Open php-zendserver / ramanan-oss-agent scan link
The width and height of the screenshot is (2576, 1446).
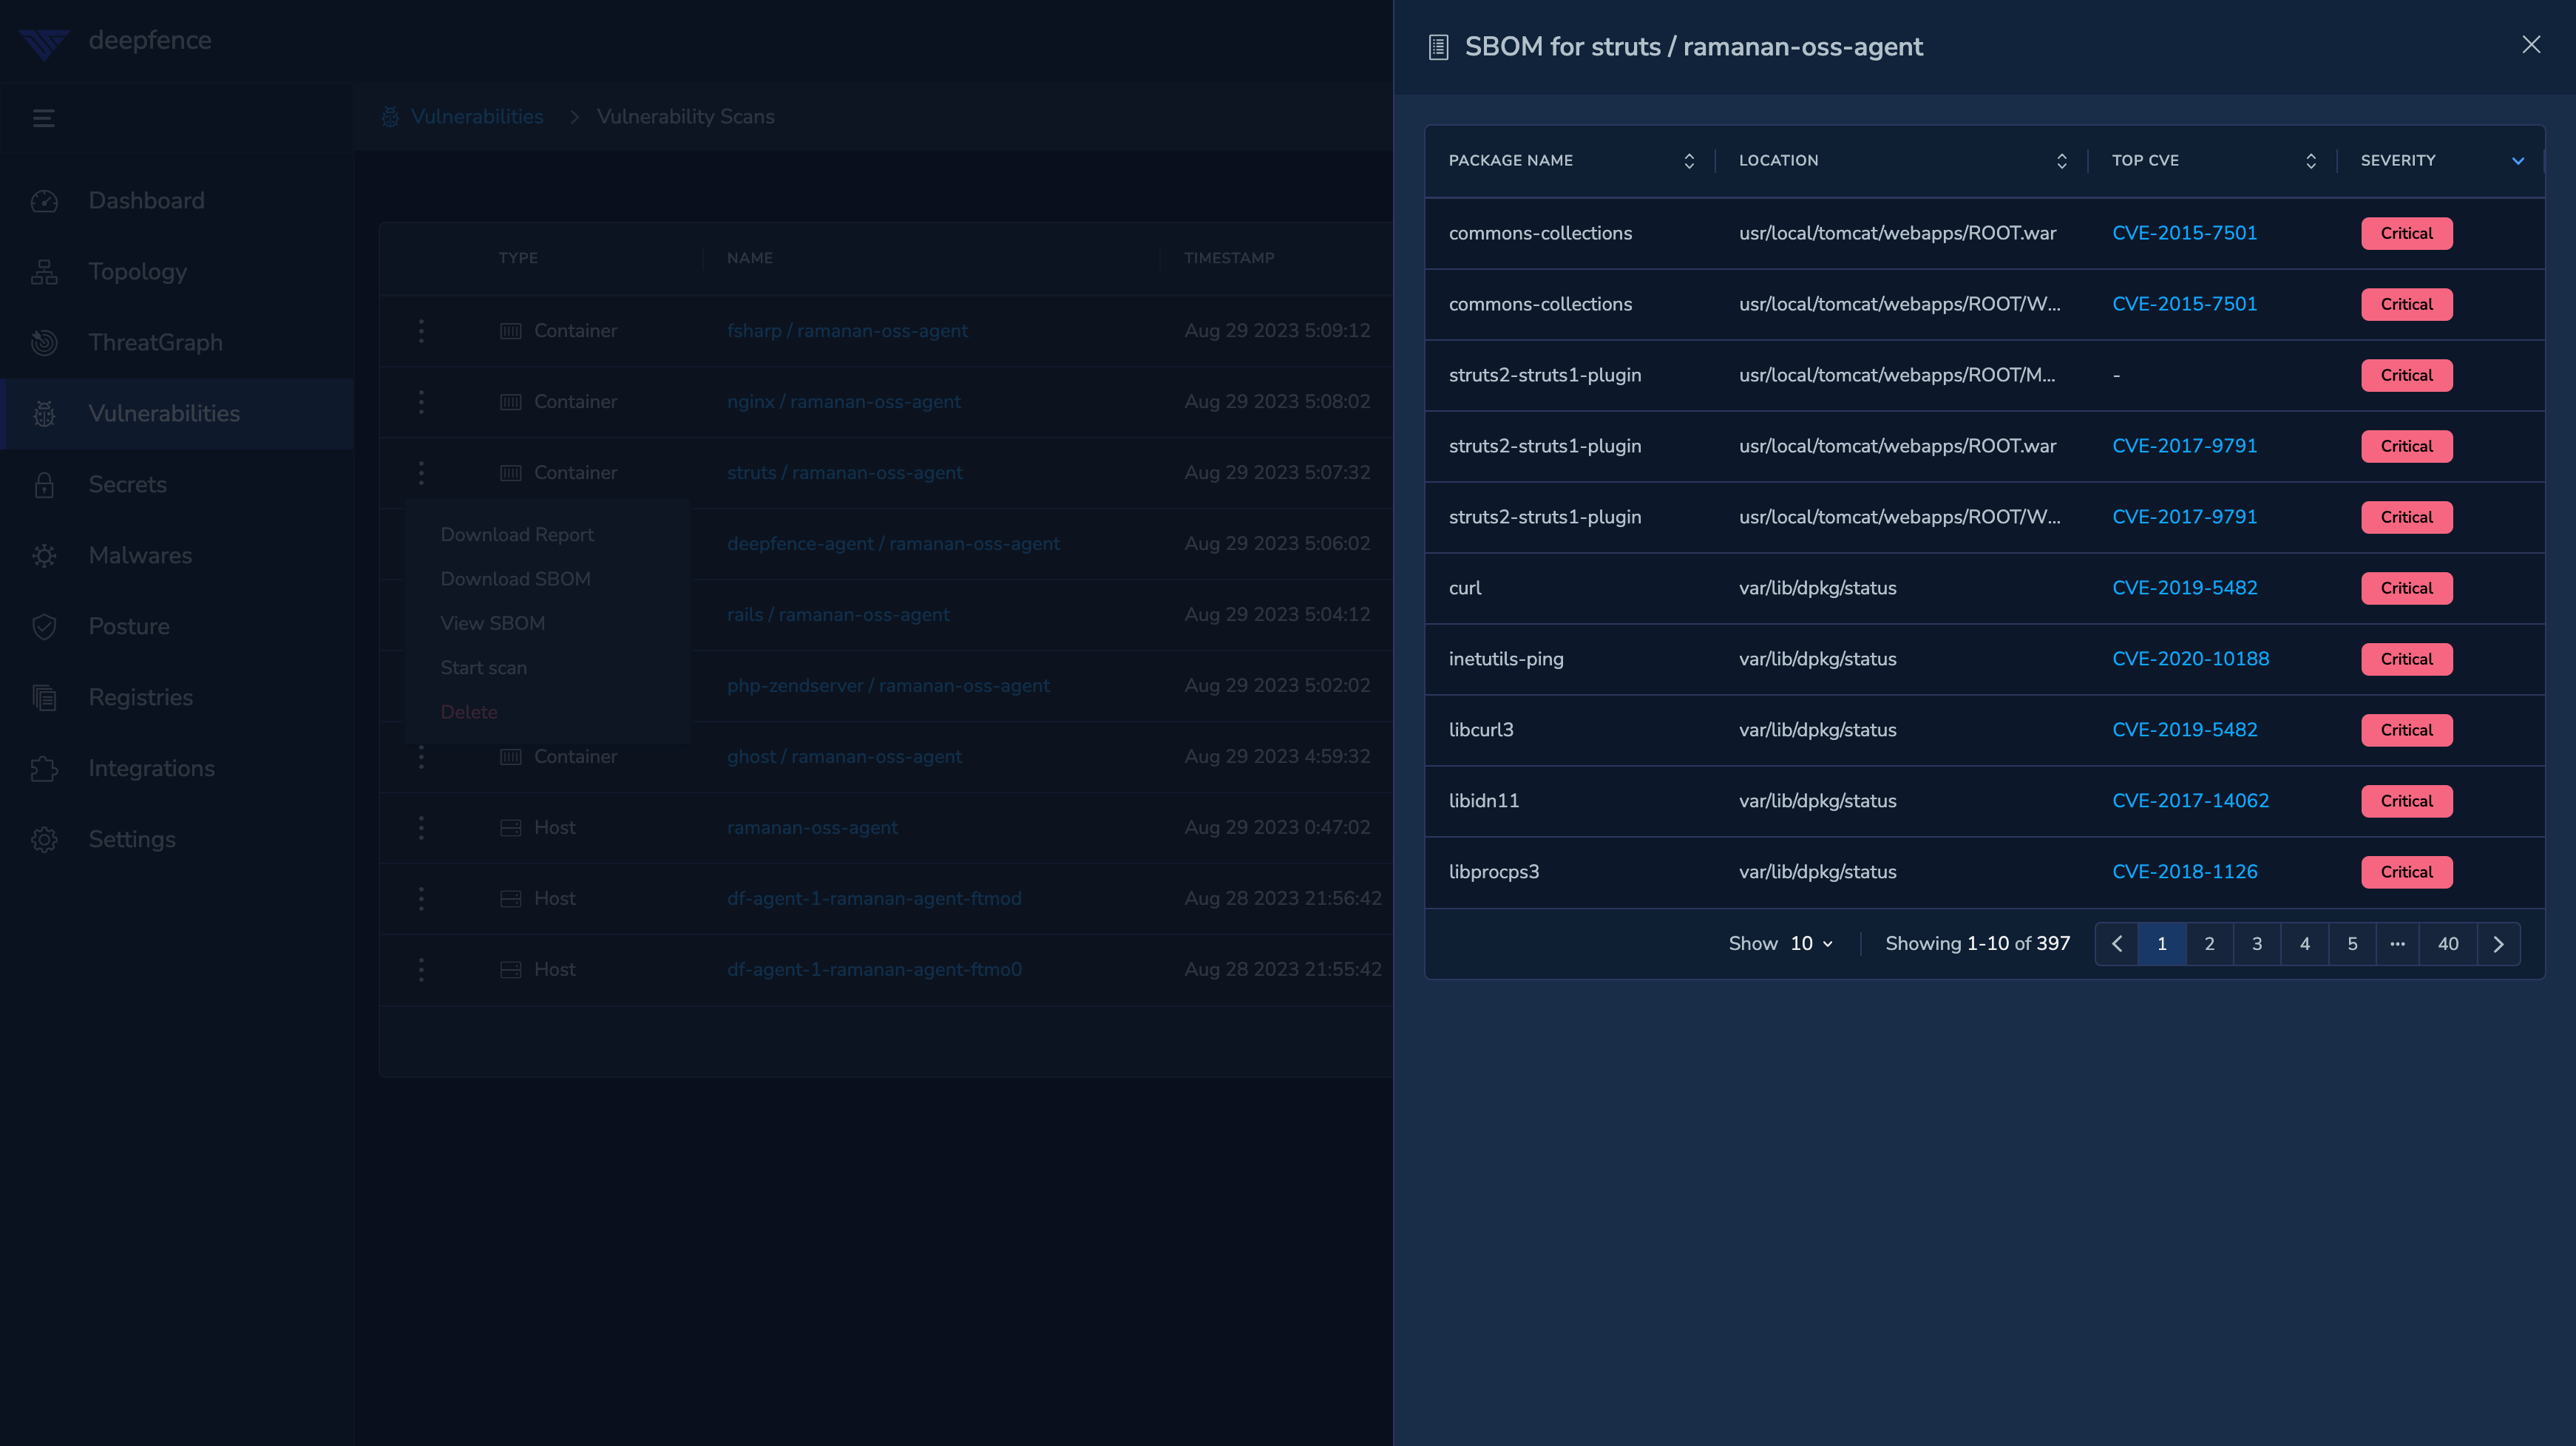[888, 685]
